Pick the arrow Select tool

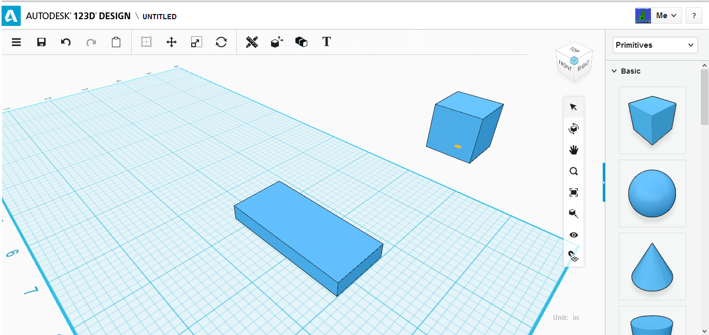573,107
